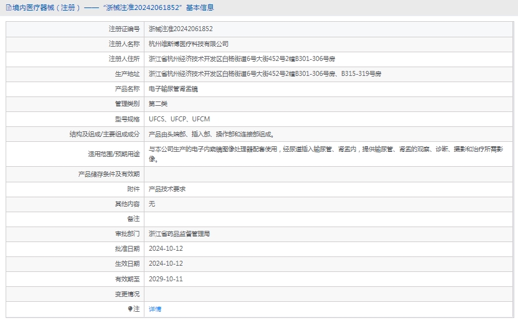Click the product name 电子输尿管肾盂镜

tap(173, 88)
